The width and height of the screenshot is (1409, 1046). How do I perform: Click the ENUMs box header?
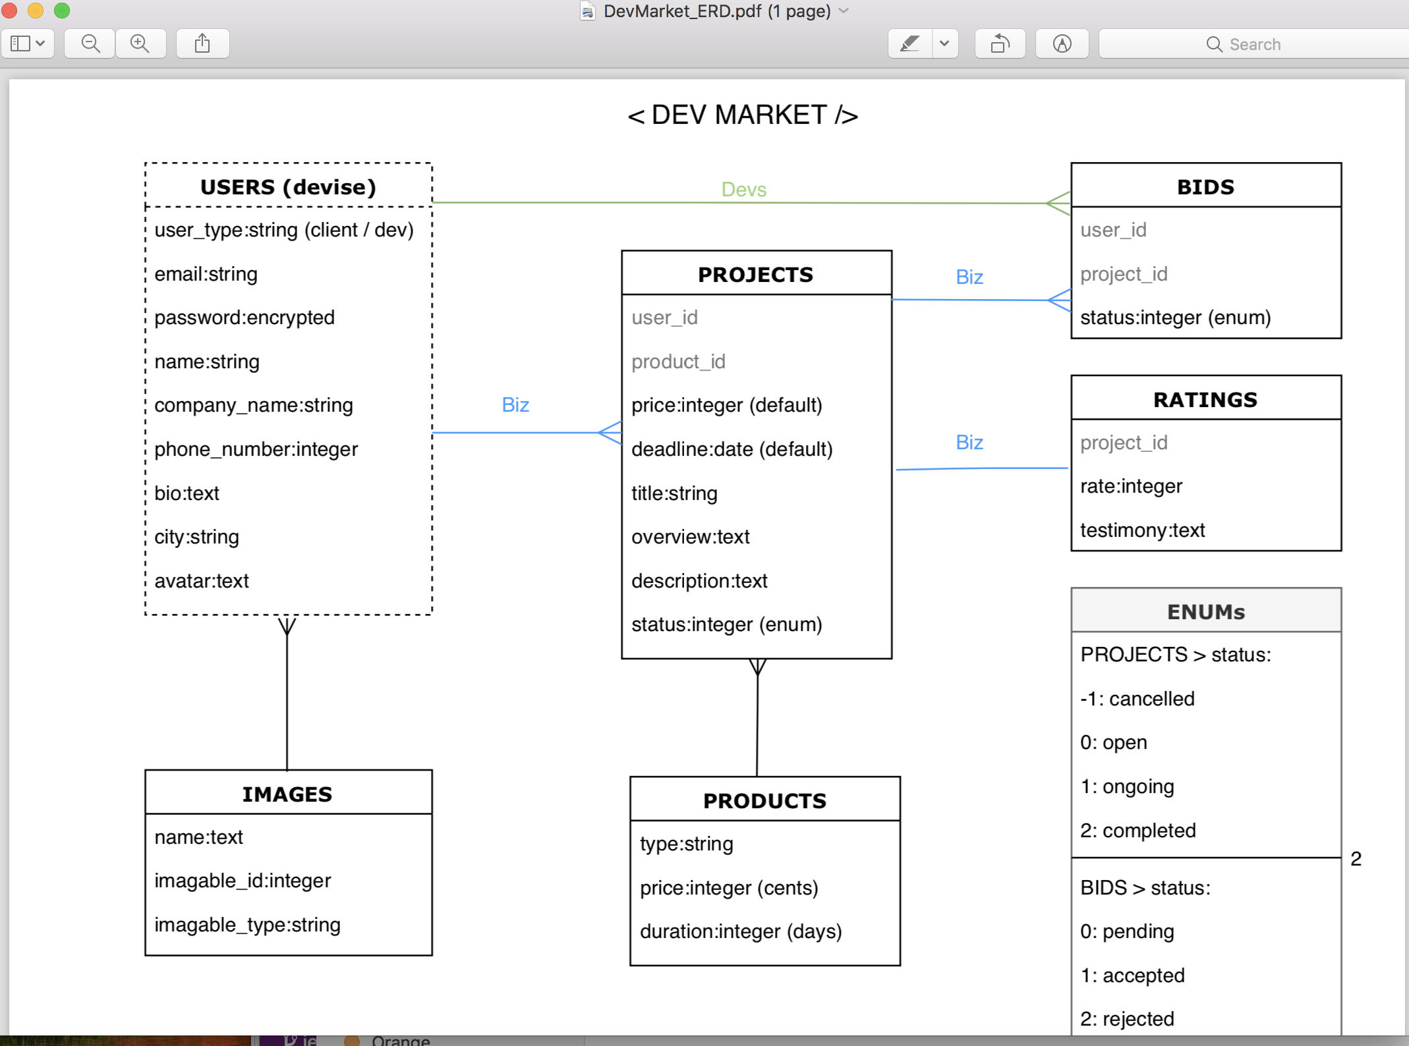(x=1205, y=611)
